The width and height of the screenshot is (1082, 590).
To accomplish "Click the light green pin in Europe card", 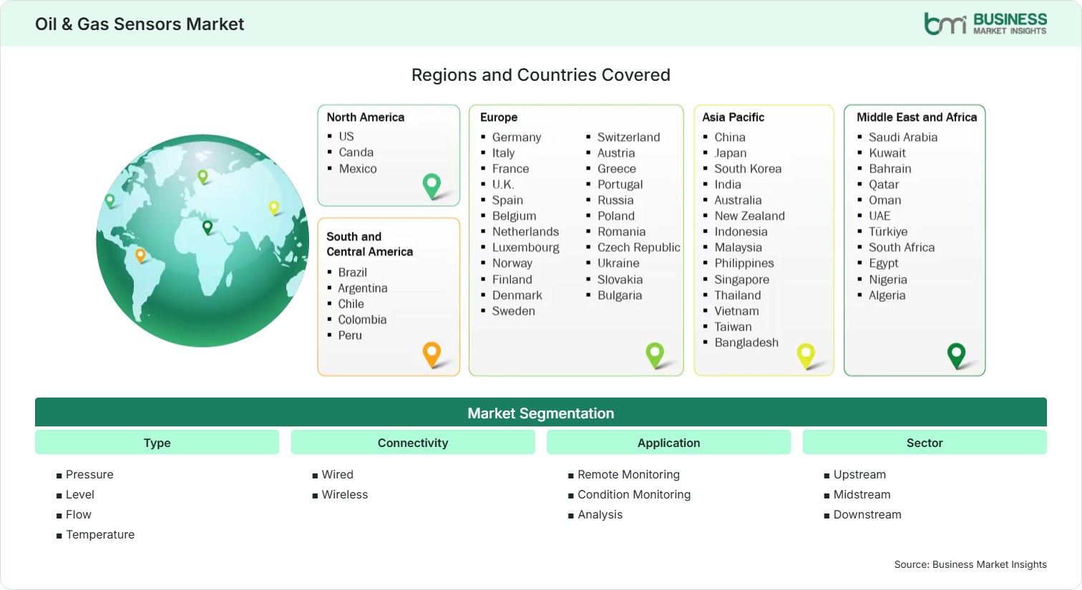I will click(655, 355).
